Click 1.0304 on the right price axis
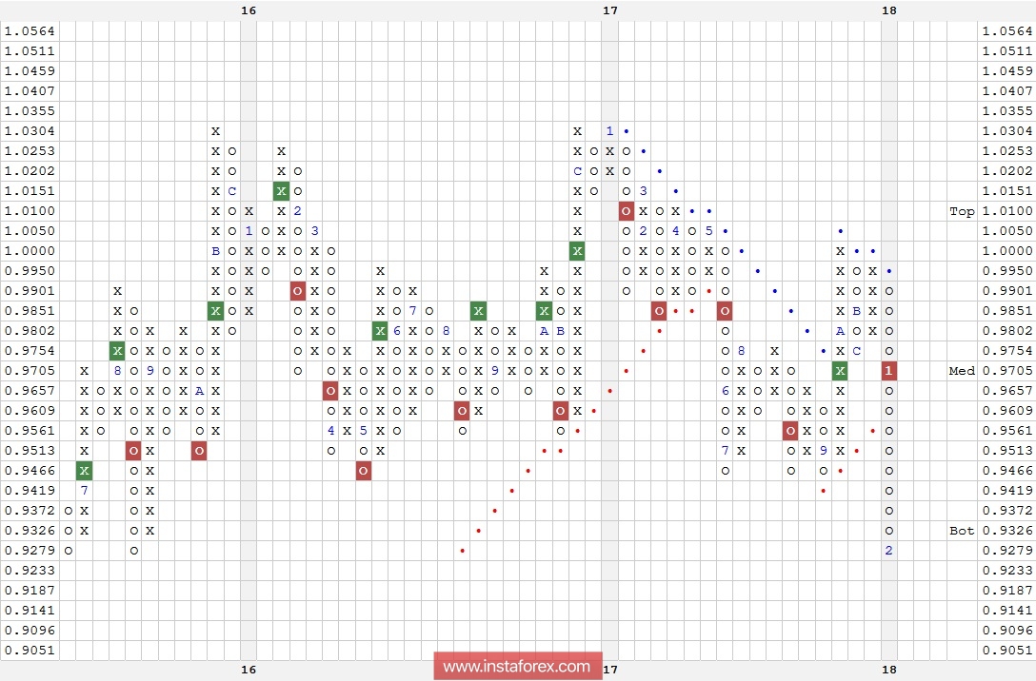The width and height of the screenshot is (1036, 681). tap(1006, 130)
